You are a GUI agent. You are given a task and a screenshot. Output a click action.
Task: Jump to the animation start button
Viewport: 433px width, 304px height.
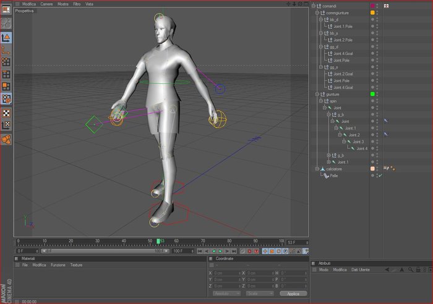200,251
